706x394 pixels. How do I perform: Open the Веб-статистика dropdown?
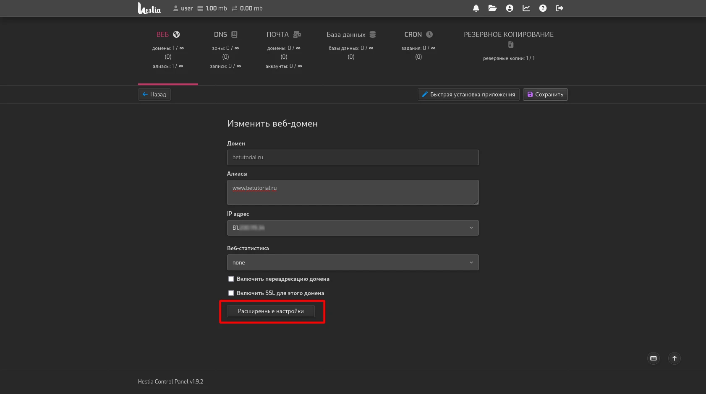[x=353, y=263]
